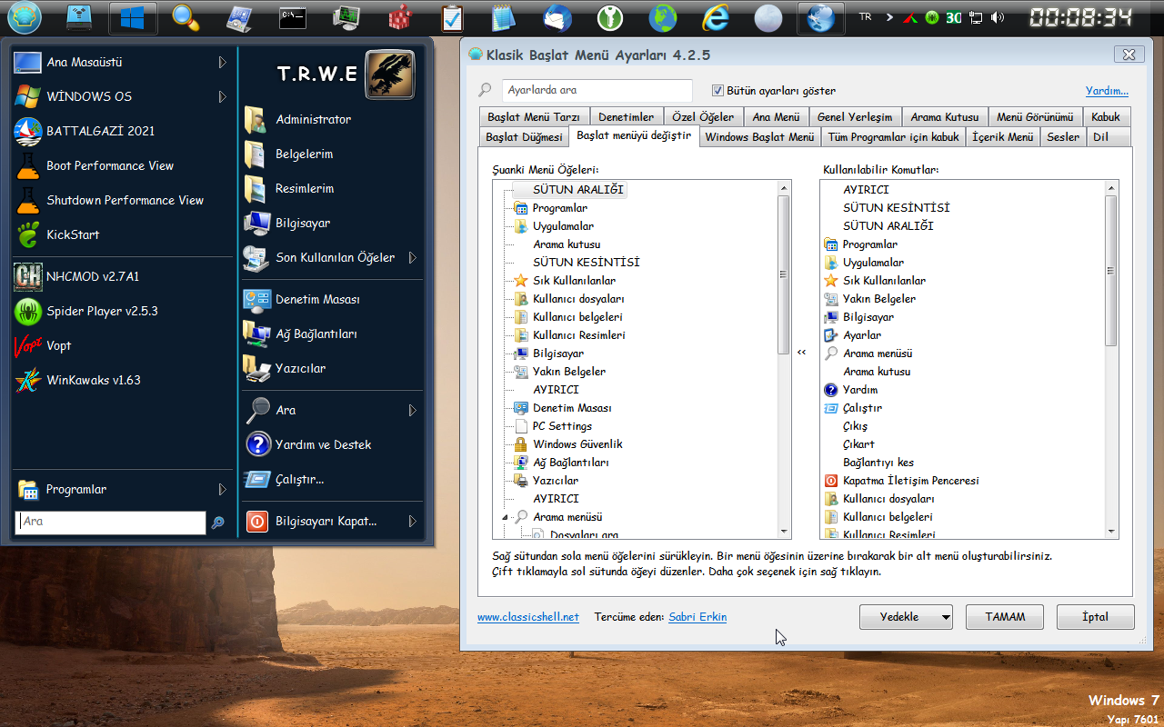This screenshot has height=727, width=1164.
Task: Open the Windows logo icon in the dock
Action: tap(133, 17)
